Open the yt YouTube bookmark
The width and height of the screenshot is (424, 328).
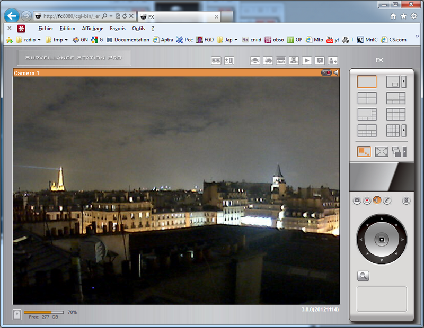point(333,40)
